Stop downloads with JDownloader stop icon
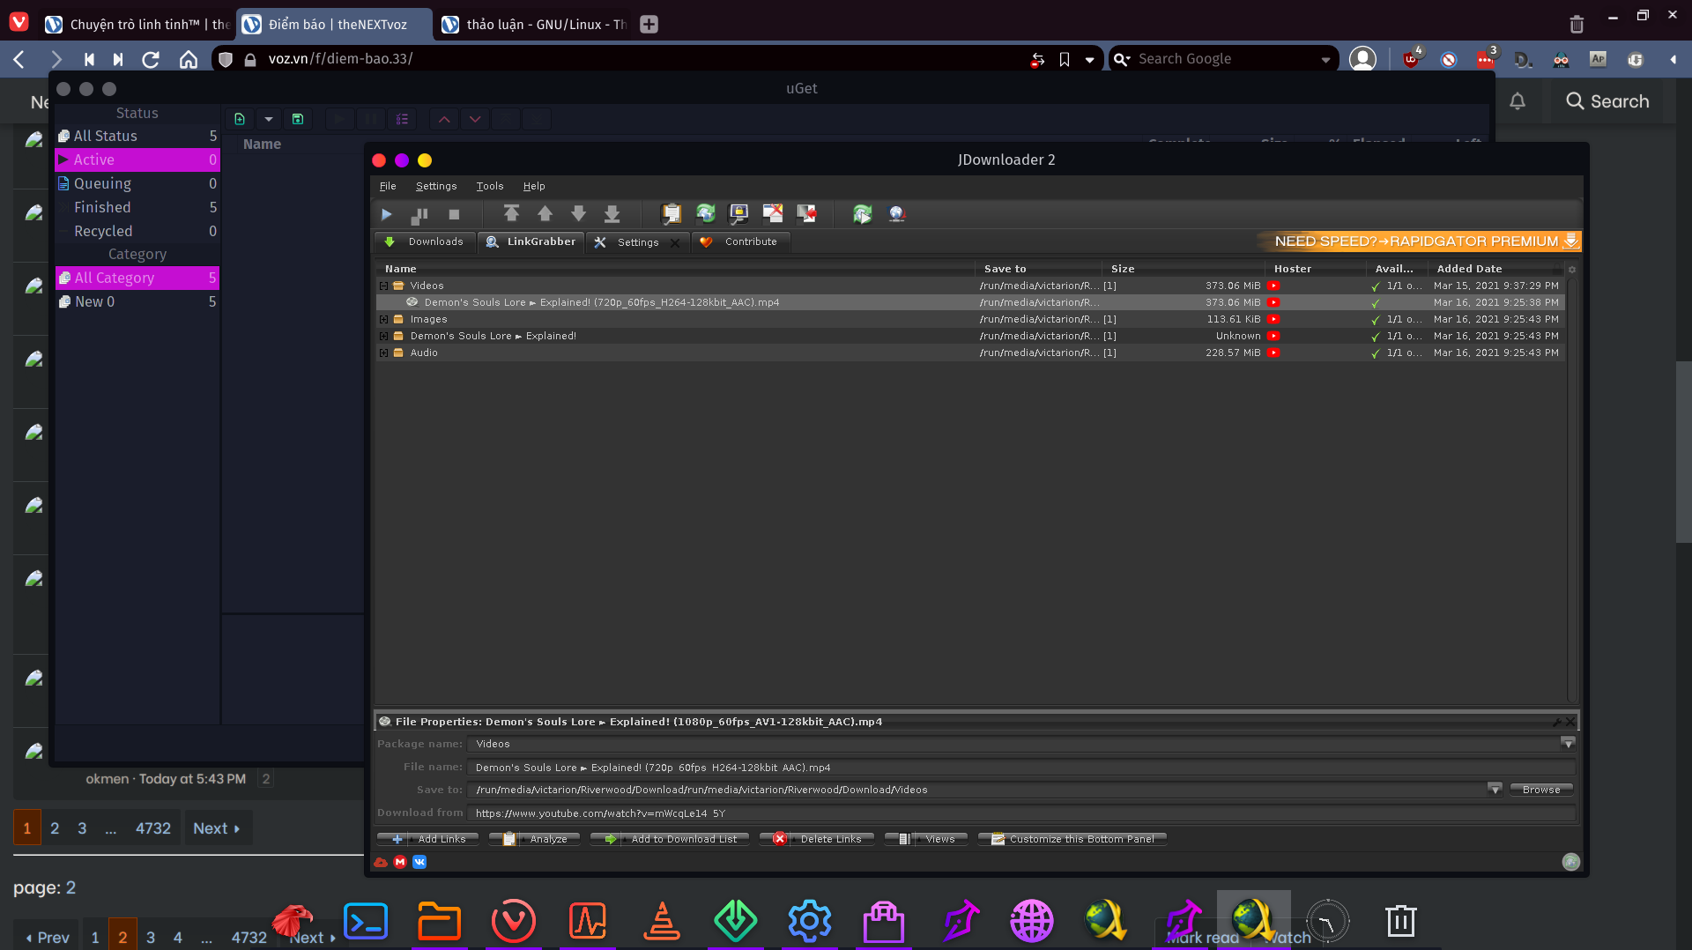This screenshot has height=950, width=1692. [x=454, y=214]
